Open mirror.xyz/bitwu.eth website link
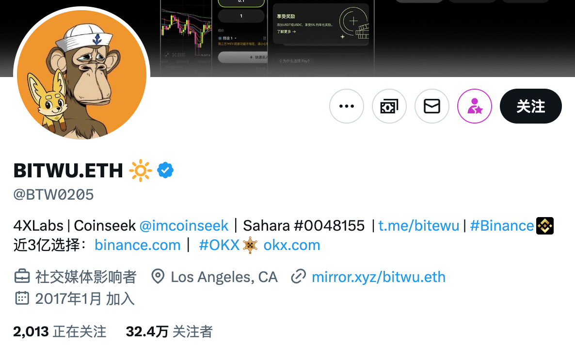The height and width of the screenshot is (345, 575). (x=379, y=277)
